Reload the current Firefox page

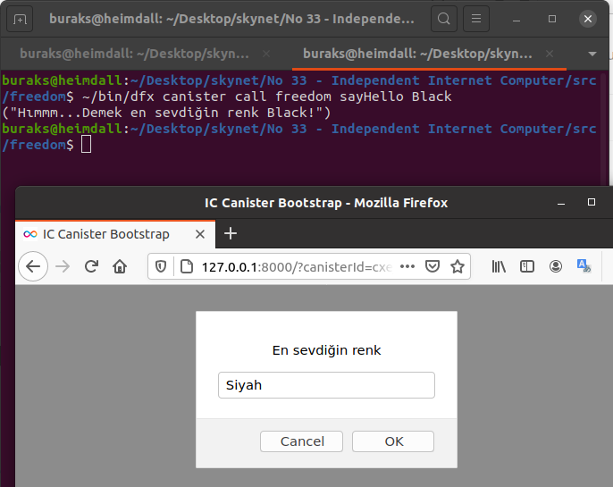[x=91, y=266]
